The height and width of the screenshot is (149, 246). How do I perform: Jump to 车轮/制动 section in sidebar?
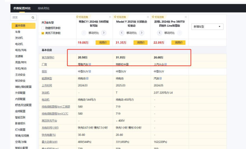pyautogui.click(x=21, y=69)
